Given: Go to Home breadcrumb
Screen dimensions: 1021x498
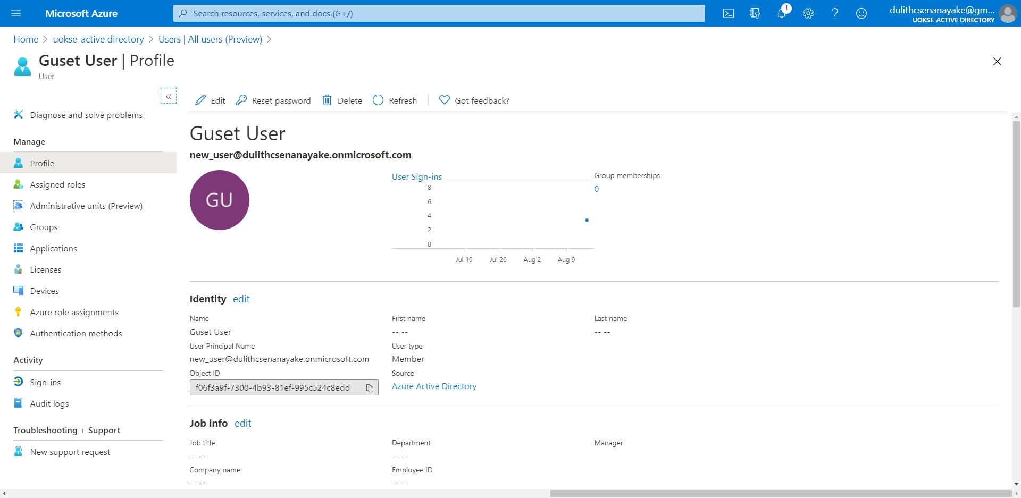Looking at the screenshot, I should (x=26, y=39).
